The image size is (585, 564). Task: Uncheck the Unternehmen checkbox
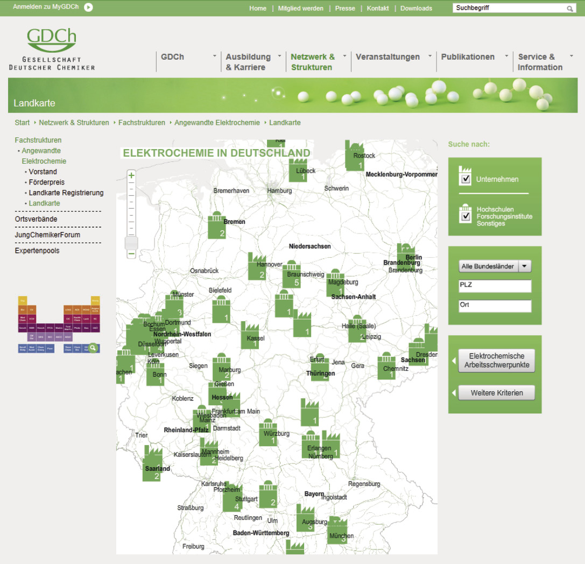tap(466, 179)
